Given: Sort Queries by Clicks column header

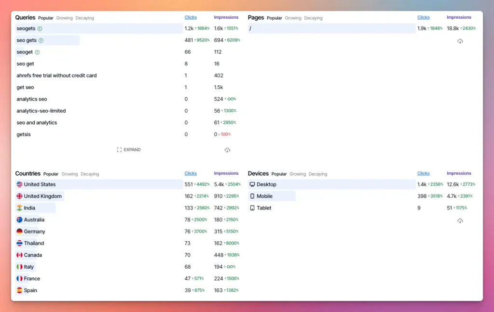Looking at the screenshot, I should 191,17.
